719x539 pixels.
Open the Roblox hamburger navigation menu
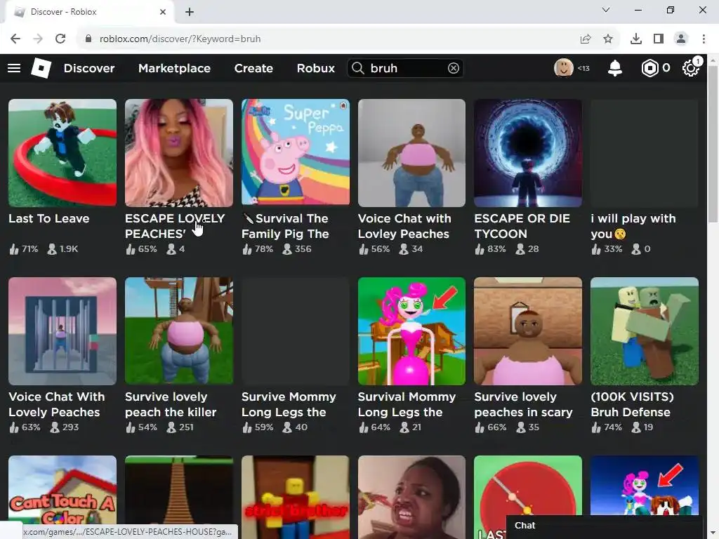(14, 68)
